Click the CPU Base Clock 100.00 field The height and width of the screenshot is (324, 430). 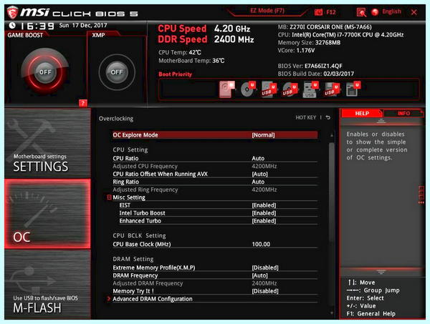[x=261, y=244]
